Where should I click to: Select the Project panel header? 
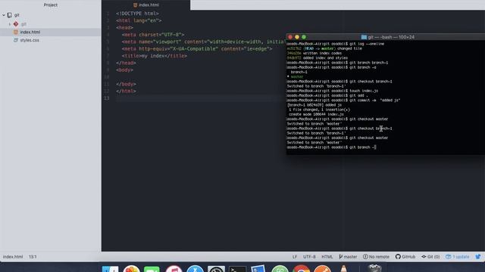[x=51, y=5]
